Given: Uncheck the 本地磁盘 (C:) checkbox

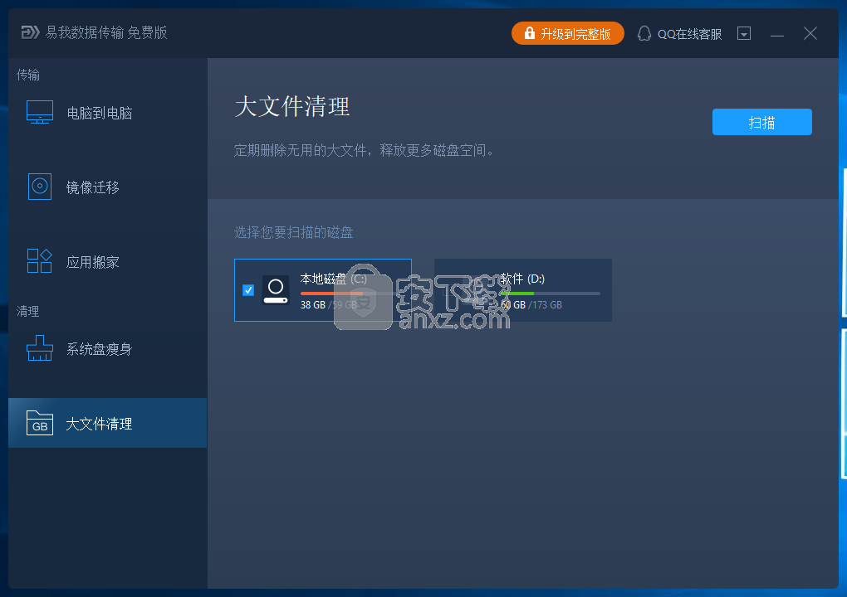Looking at the screenshot, I should (248, 290).
